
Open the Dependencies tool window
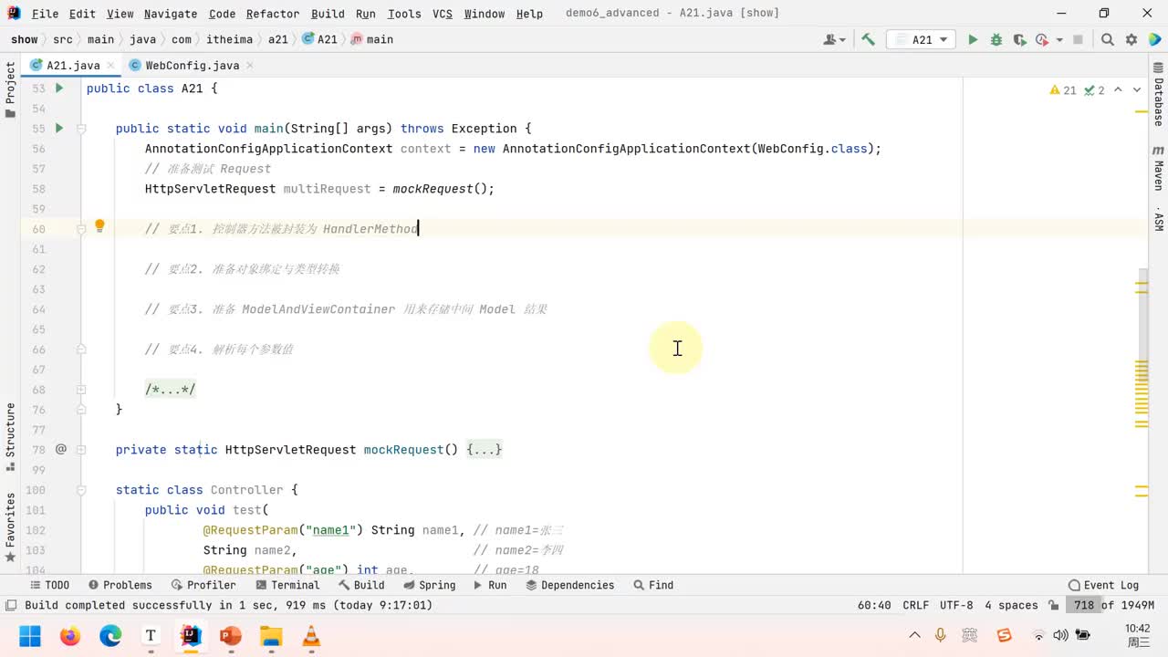(569, 585)
